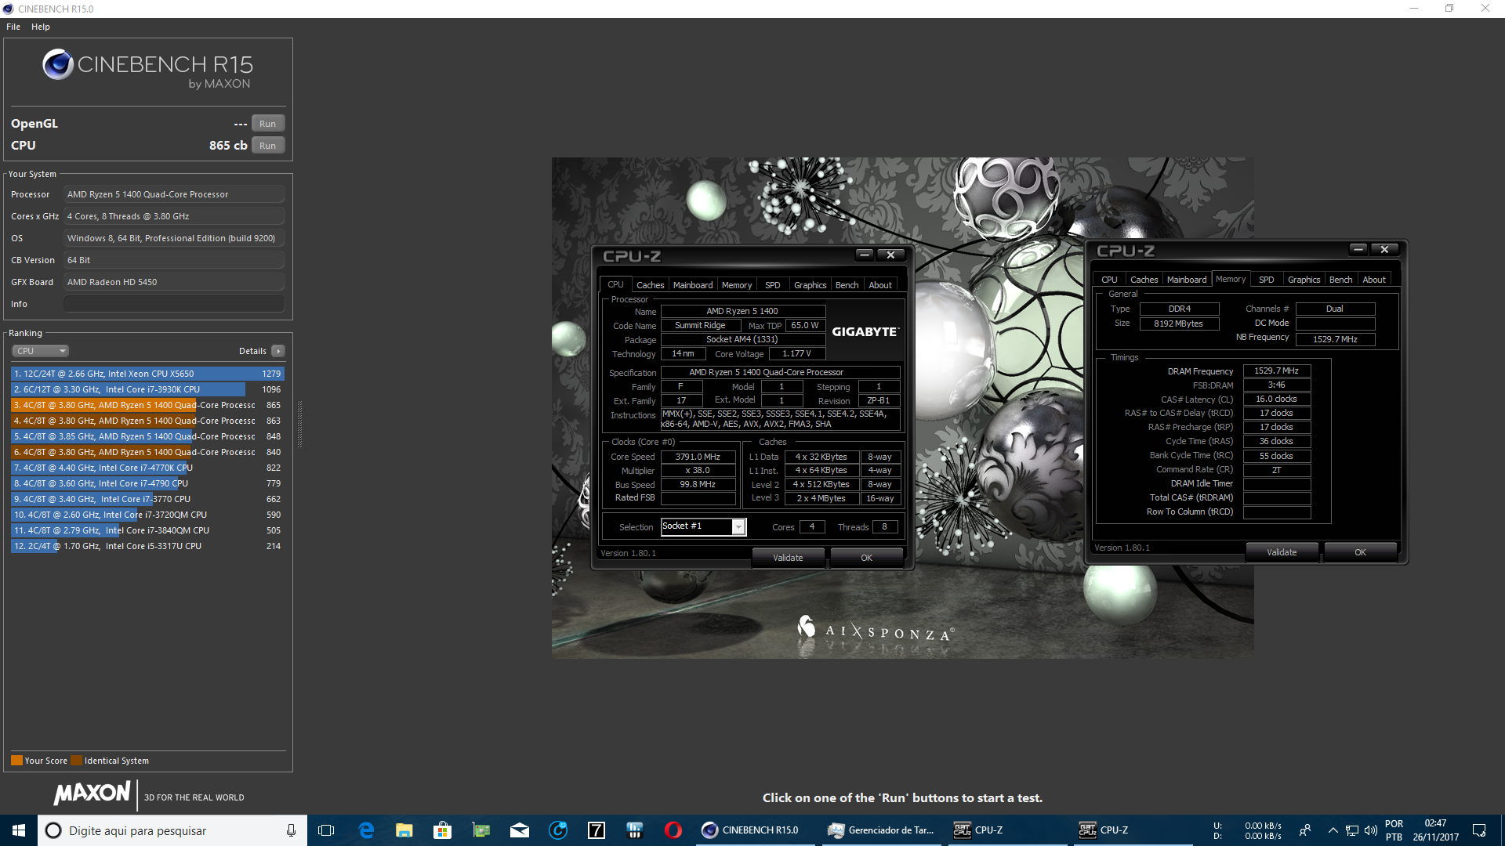Open the CPU ranking dropdown
This screenshot has width=1505, height=846.
[41, 351]
